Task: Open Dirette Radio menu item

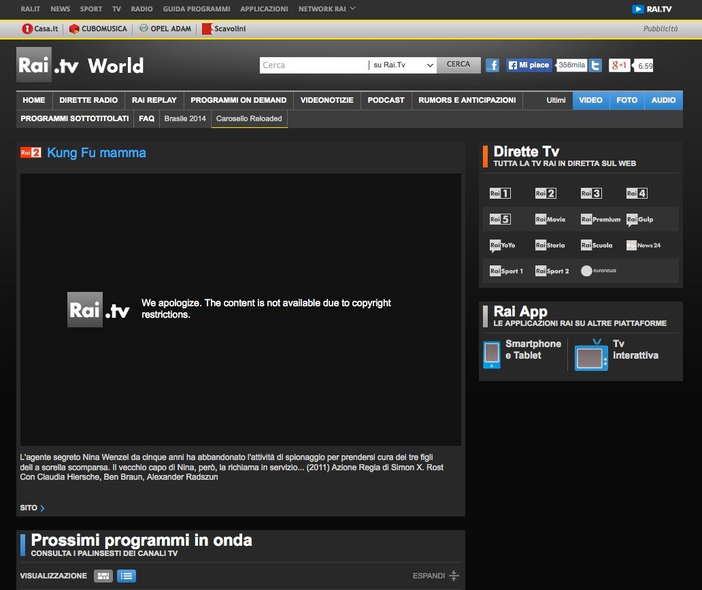Action: pos(88,100)
